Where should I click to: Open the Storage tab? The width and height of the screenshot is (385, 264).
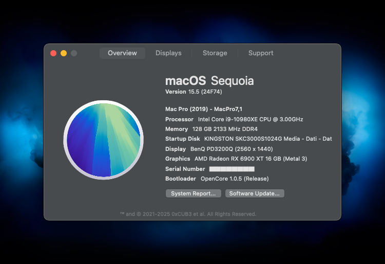click(x=215, y=53)
